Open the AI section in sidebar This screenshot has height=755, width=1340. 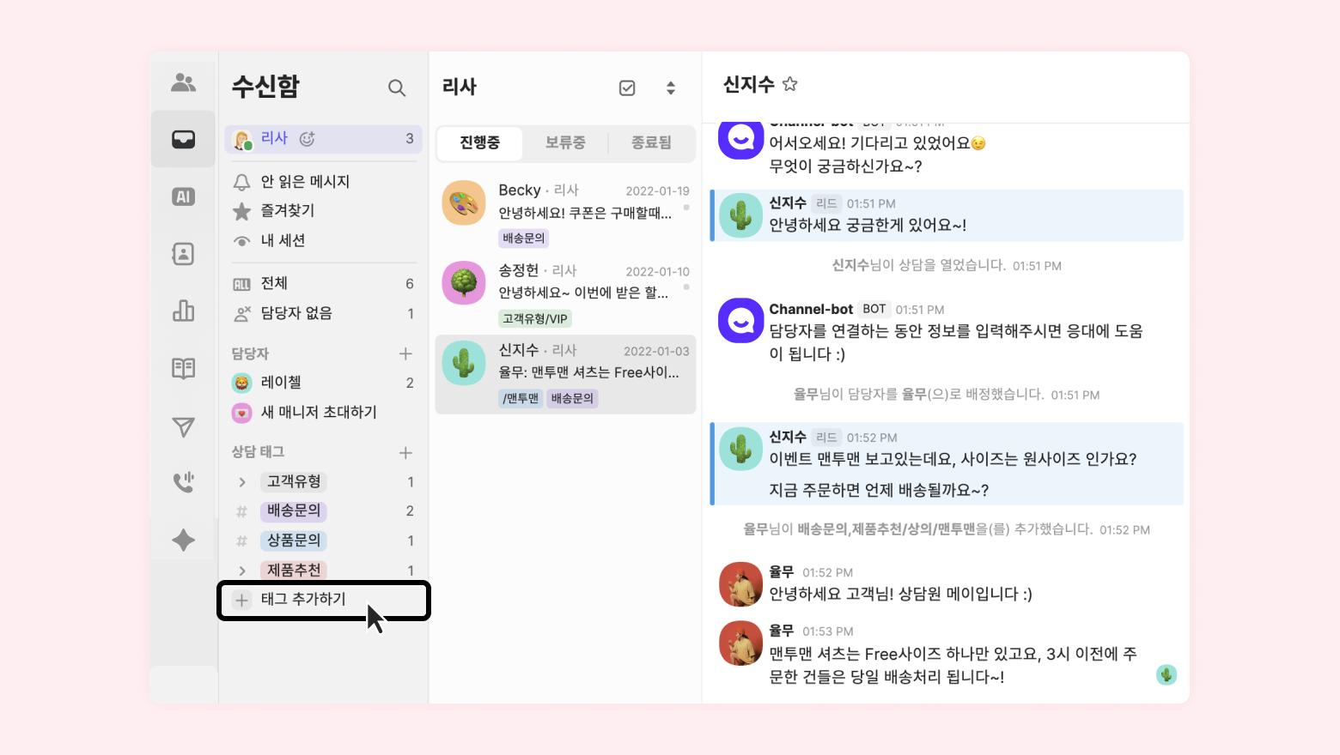(183, 196)
